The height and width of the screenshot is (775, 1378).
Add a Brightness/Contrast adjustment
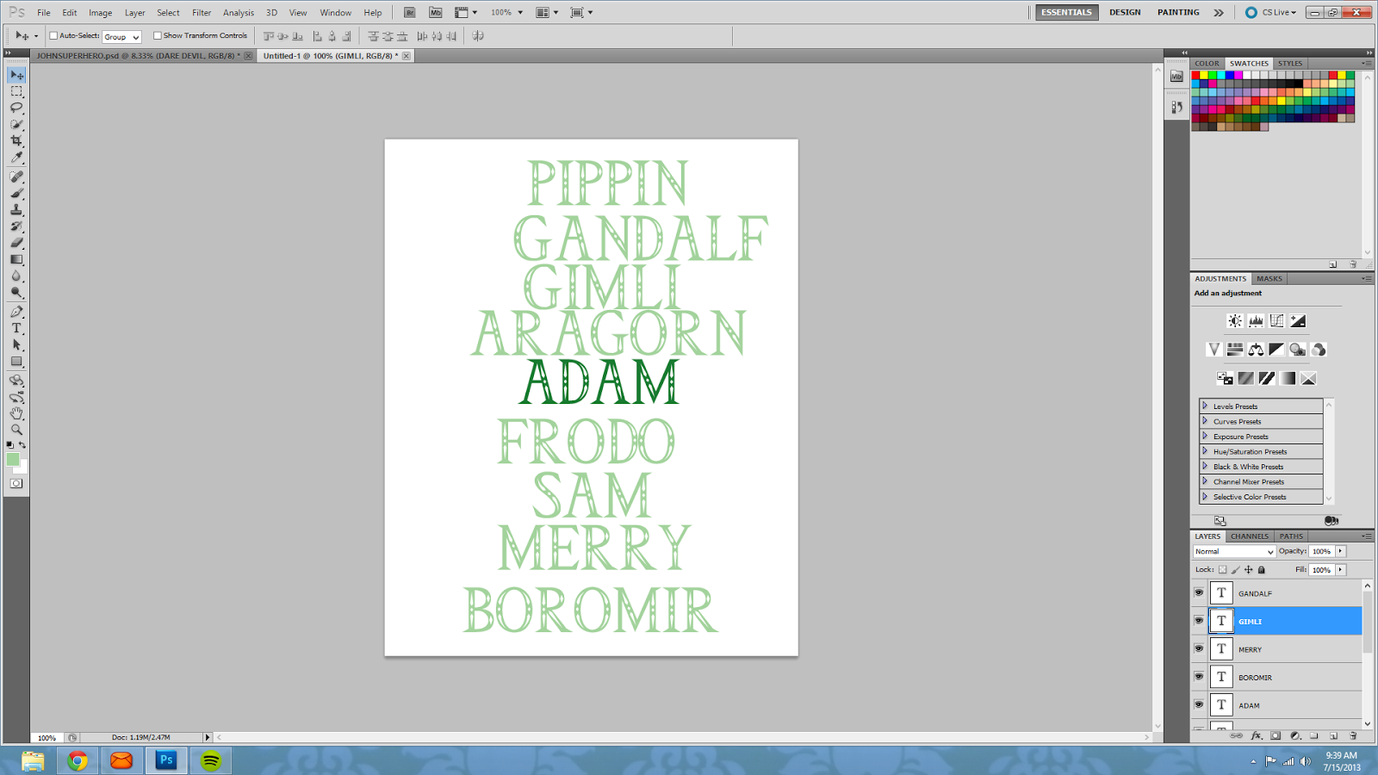click(1235, 321)
